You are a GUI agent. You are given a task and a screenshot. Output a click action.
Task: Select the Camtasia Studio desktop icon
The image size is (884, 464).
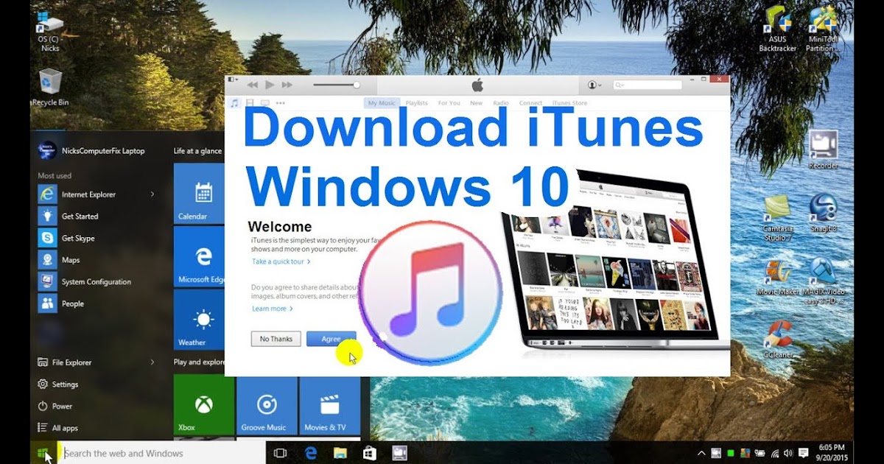coord(778,219)
